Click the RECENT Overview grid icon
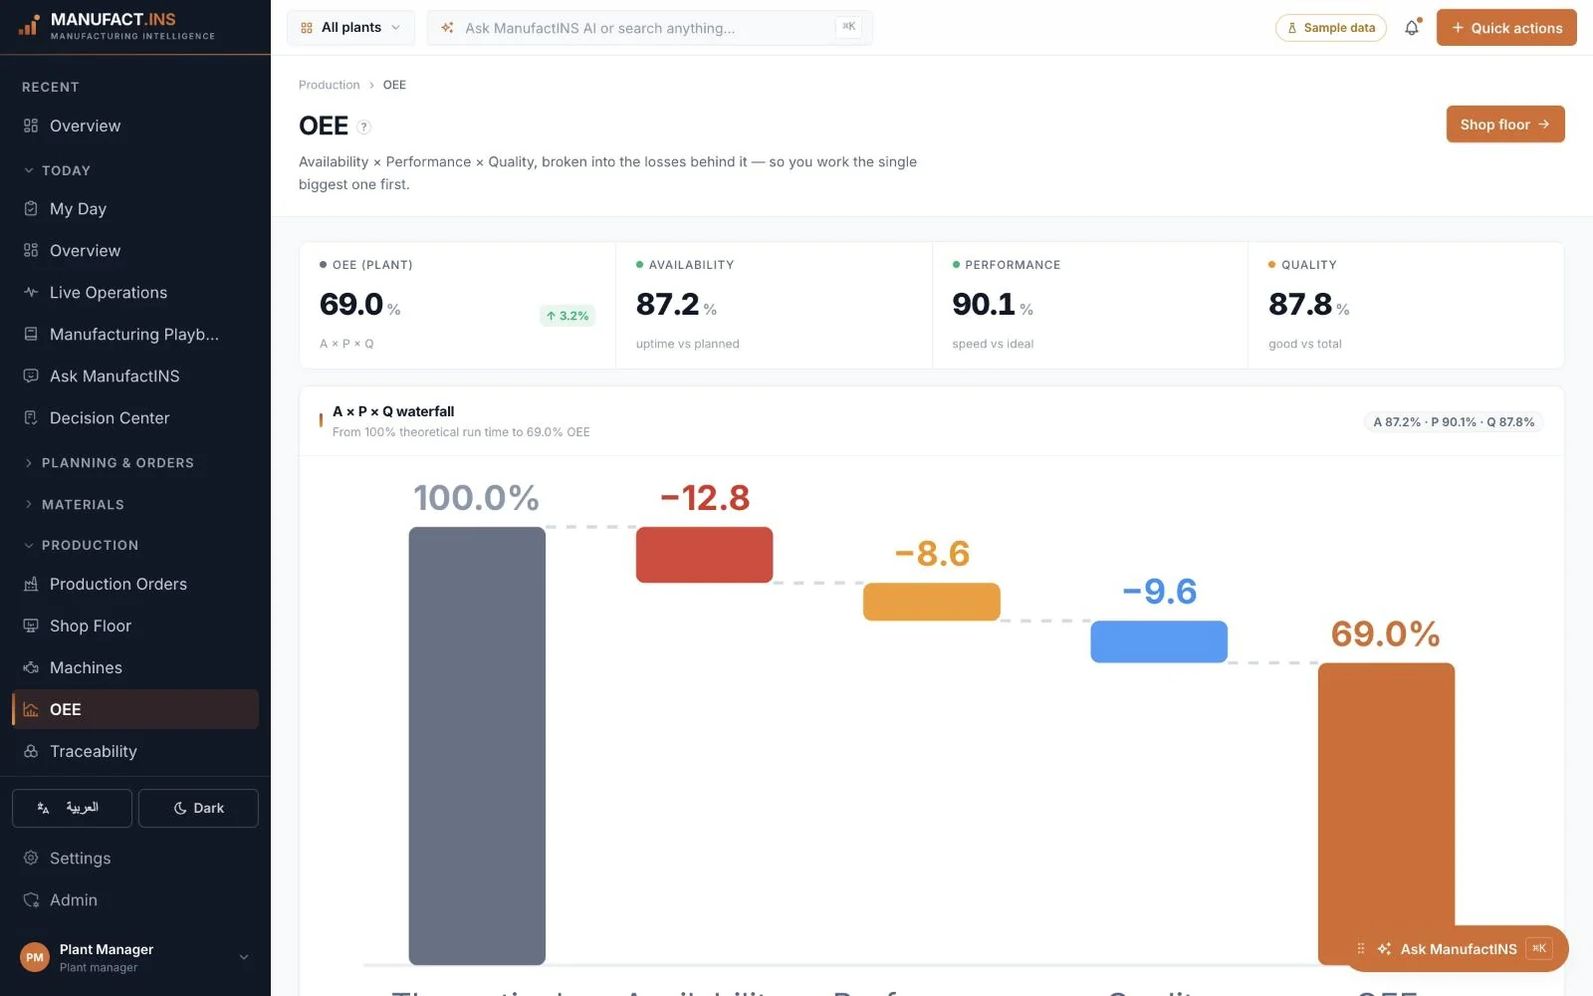1593x996 pixels. pyautogui.click(x=31, y=125)
